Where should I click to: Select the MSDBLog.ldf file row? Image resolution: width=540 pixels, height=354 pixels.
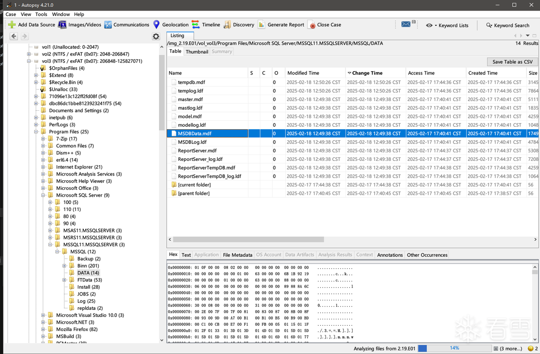[352, 142]
